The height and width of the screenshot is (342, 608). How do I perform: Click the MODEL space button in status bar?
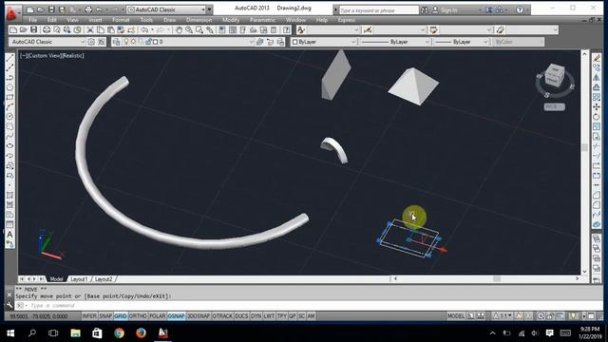456,316
